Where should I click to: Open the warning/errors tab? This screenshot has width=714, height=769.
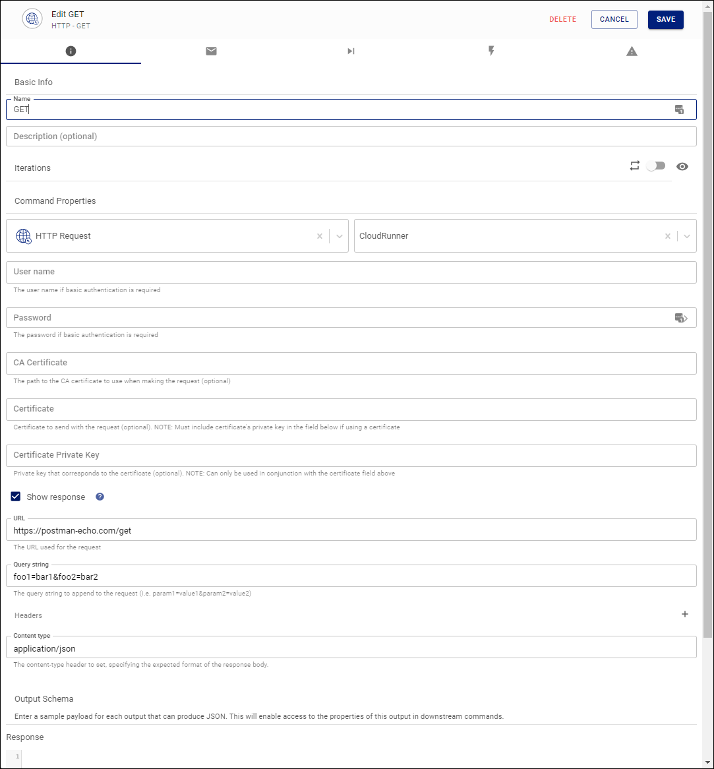click(x=632, y=51)
